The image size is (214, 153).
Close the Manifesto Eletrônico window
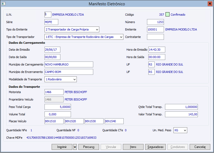pyautogui.click(x=209, y=4)
